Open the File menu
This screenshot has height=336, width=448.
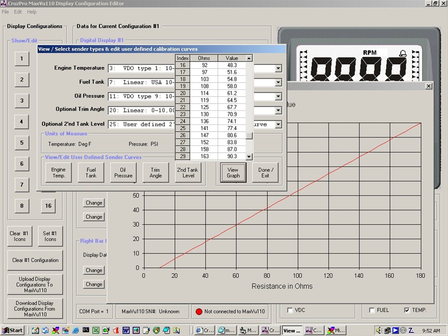click(5, 12)
